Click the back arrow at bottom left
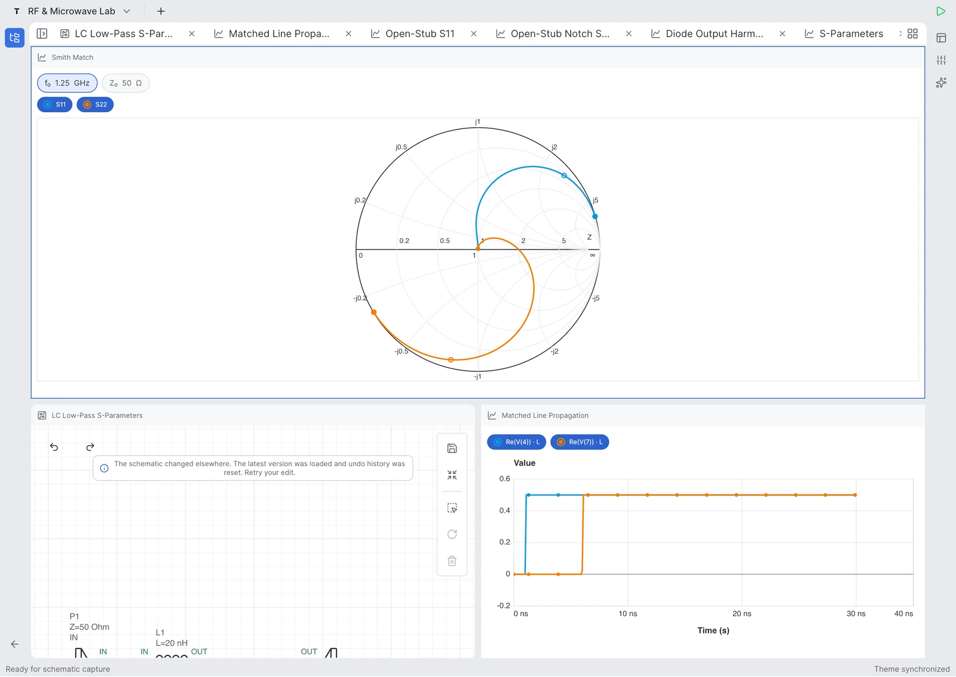Viewport: 956px width, 677px height. (14, 644)
